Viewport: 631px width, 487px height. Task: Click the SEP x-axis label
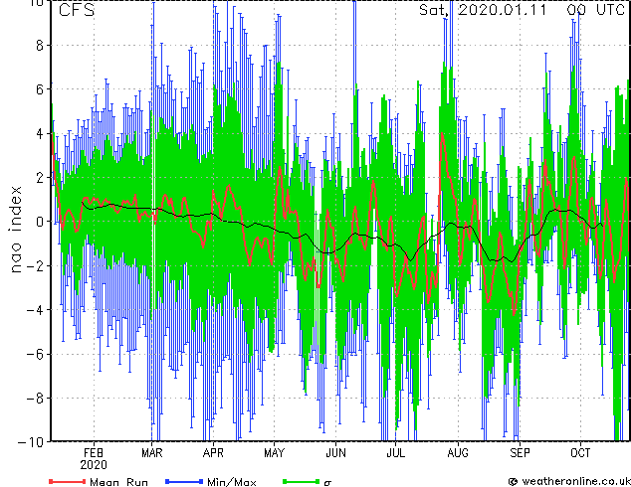coord(520,453)
